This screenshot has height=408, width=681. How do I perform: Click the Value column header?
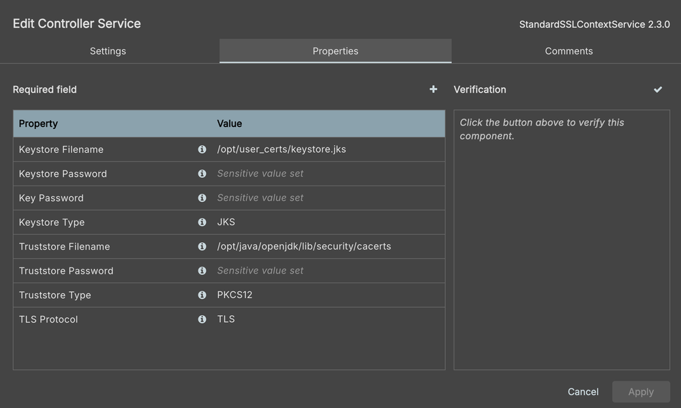click(x=229, y=124)
